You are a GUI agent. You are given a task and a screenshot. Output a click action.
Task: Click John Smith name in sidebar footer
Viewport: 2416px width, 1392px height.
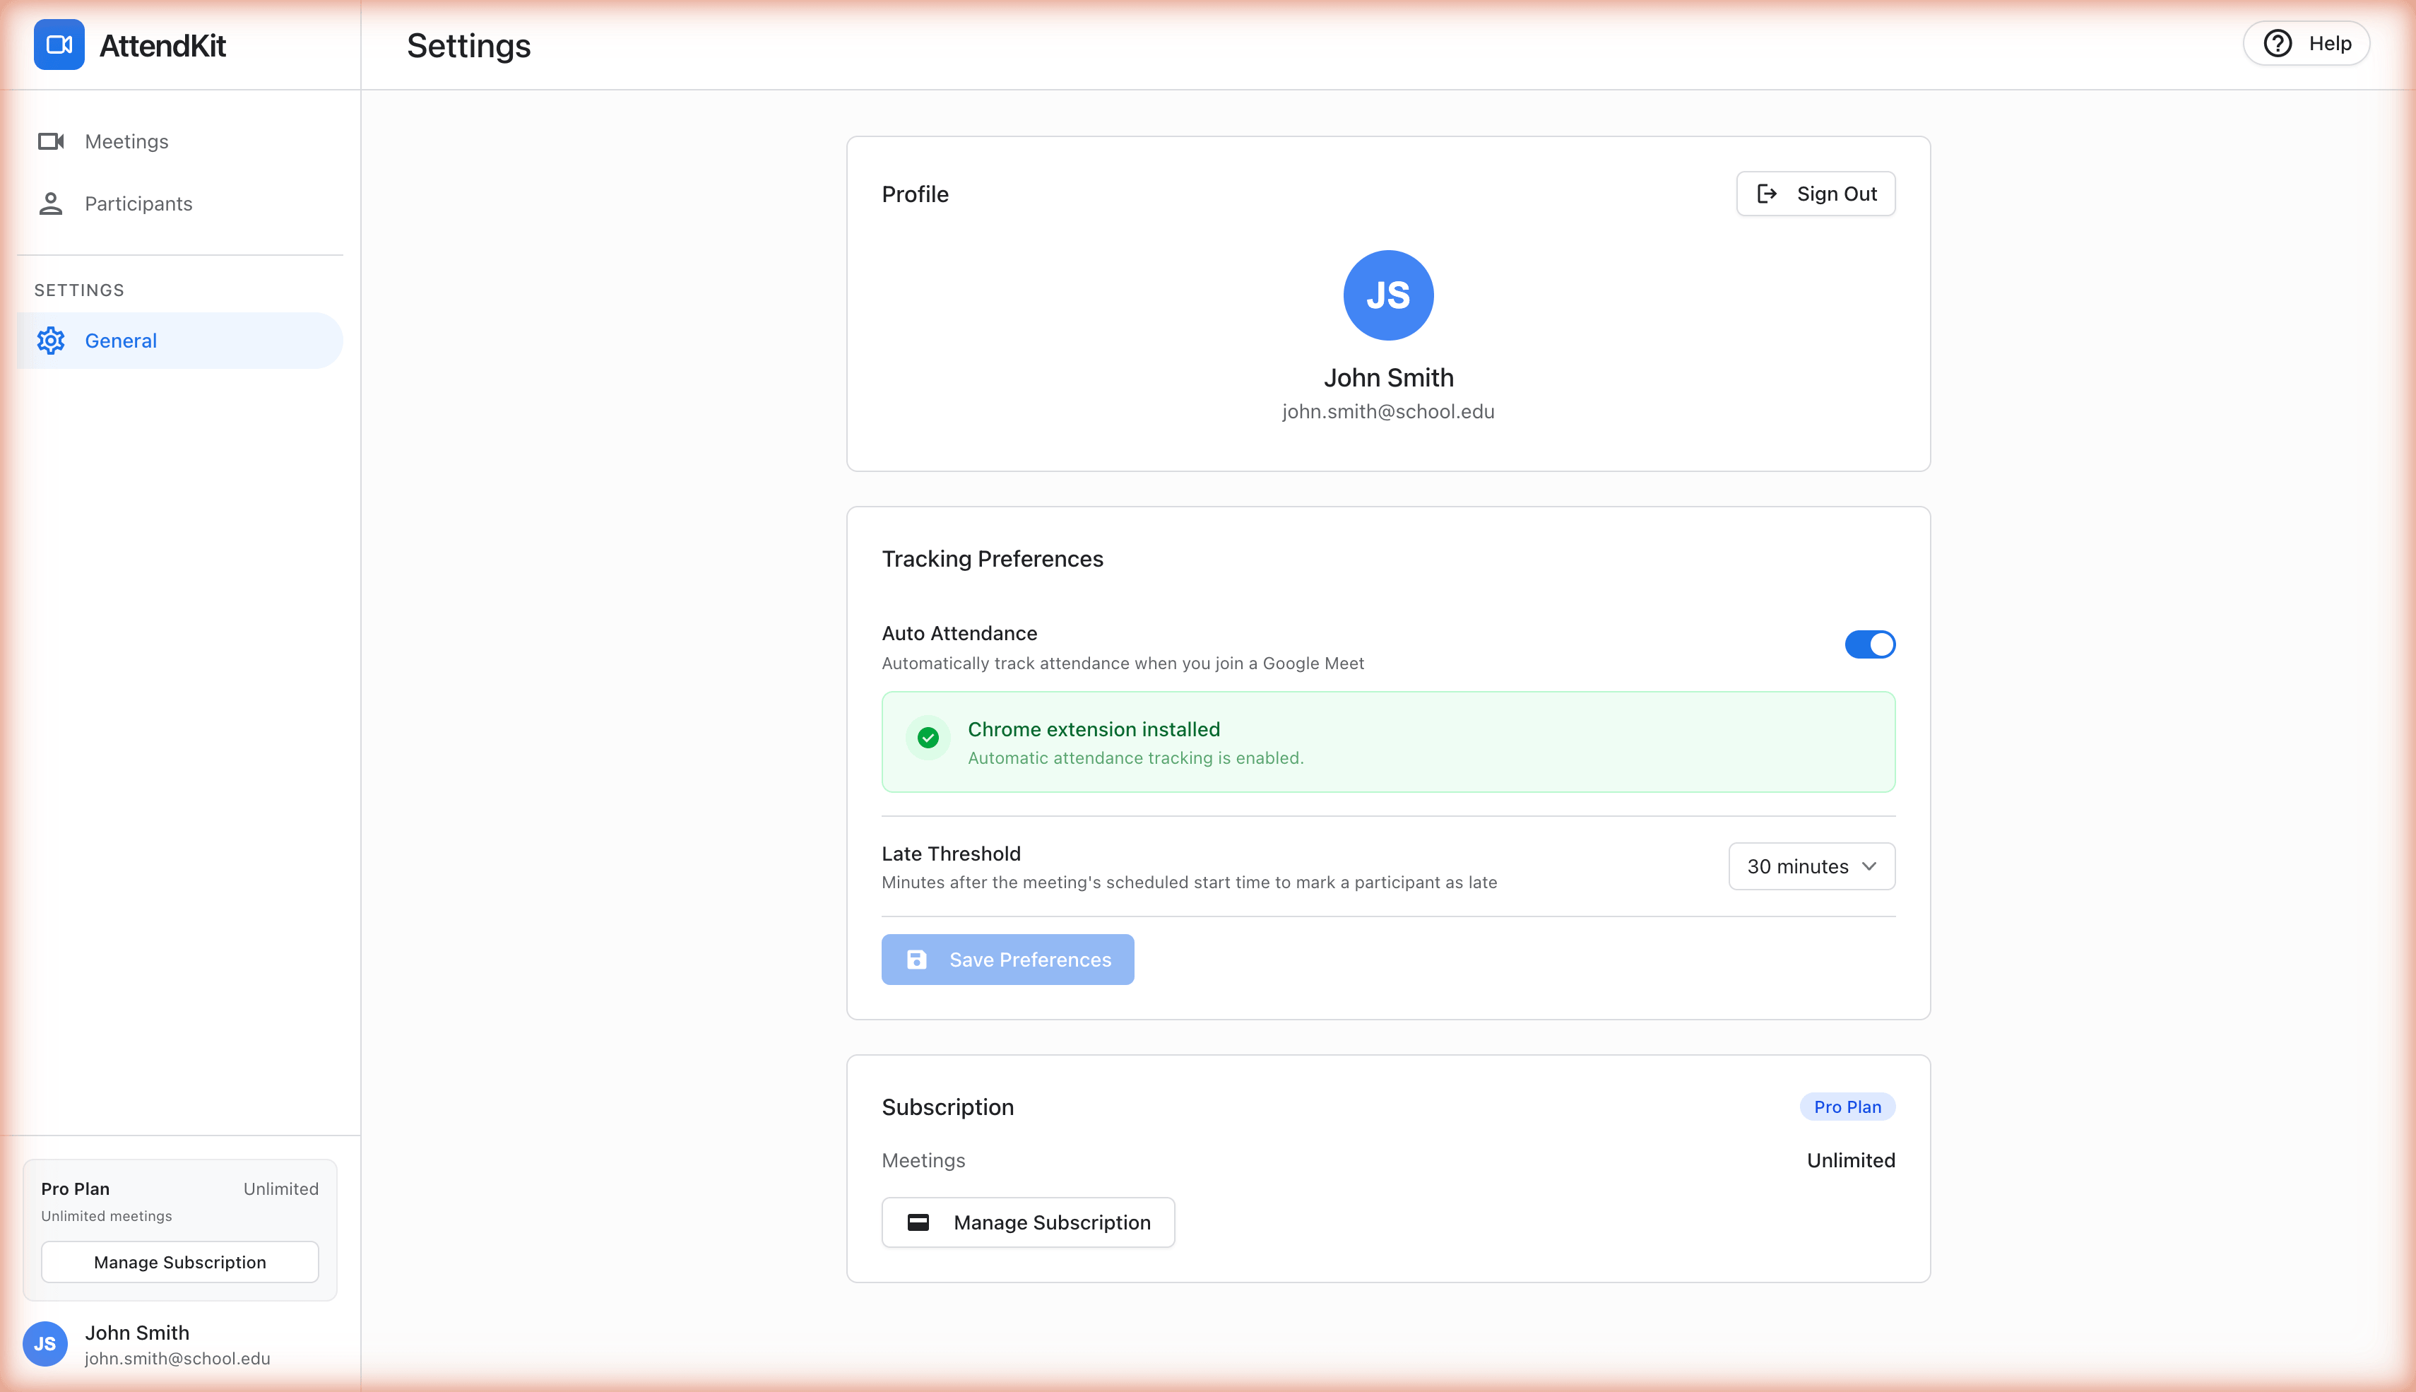[x=136, y=1332]
